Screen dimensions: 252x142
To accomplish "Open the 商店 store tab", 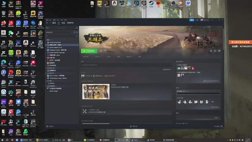I will tap(54, 23).
